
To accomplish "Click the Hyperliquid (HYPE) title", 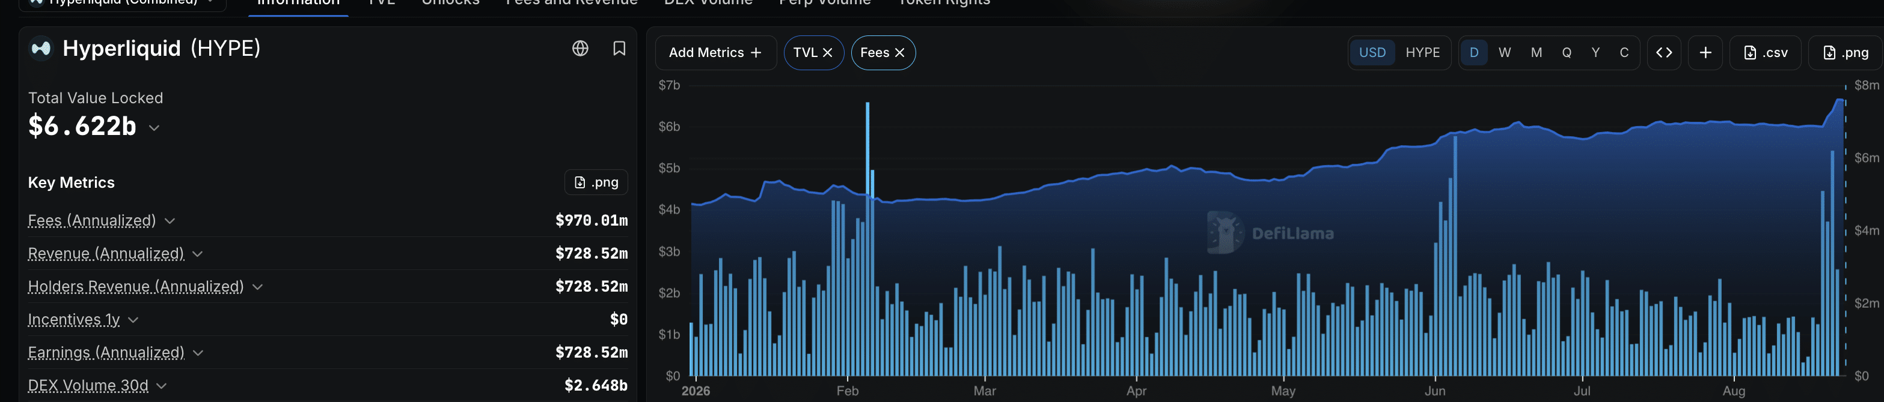I will [x=161, y=48].
